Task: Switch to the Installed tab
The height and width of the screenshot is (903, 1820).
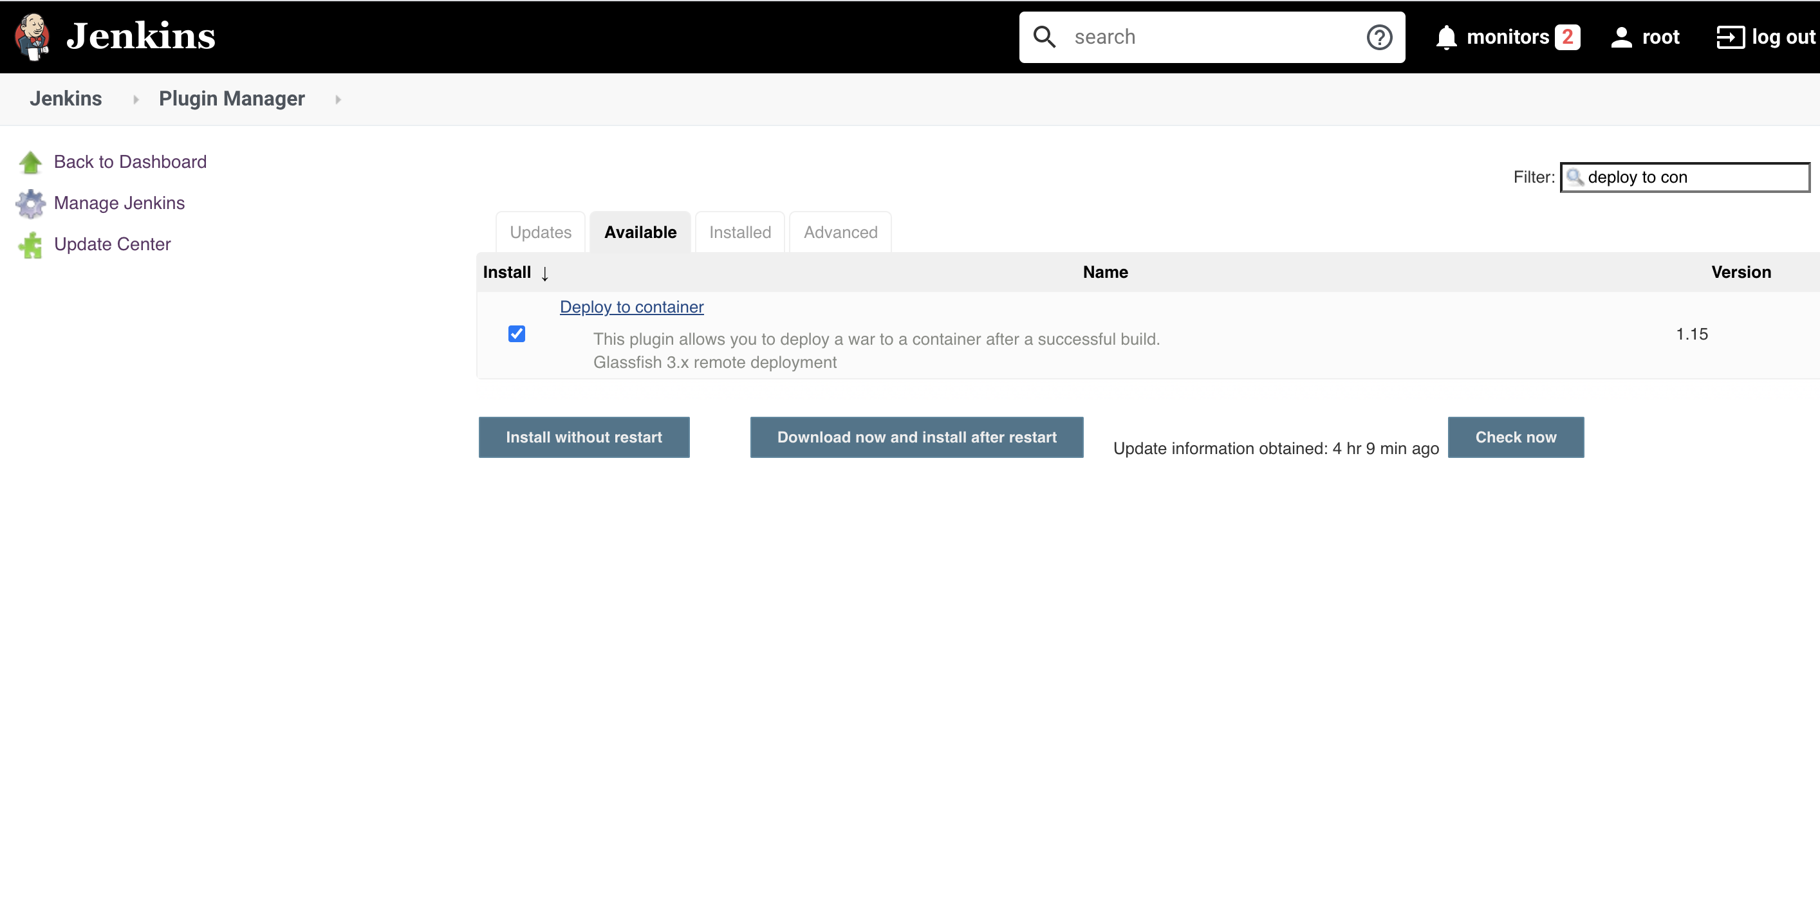Action: (x=739, y=232)
